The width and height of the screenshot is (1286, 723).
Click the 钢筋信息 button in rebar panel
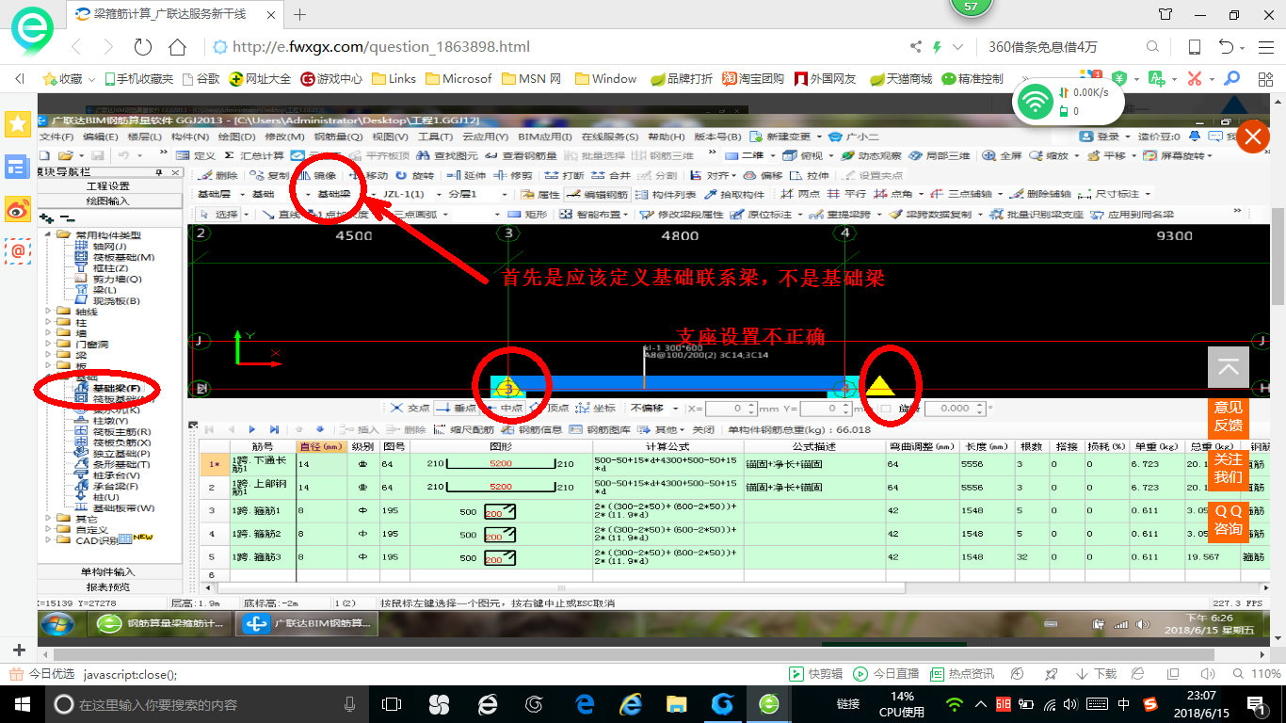534,429
